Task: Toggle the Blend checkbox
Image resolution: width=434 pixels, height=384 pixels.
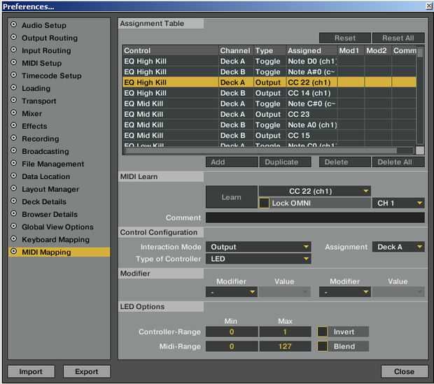Action: [322, 346]
